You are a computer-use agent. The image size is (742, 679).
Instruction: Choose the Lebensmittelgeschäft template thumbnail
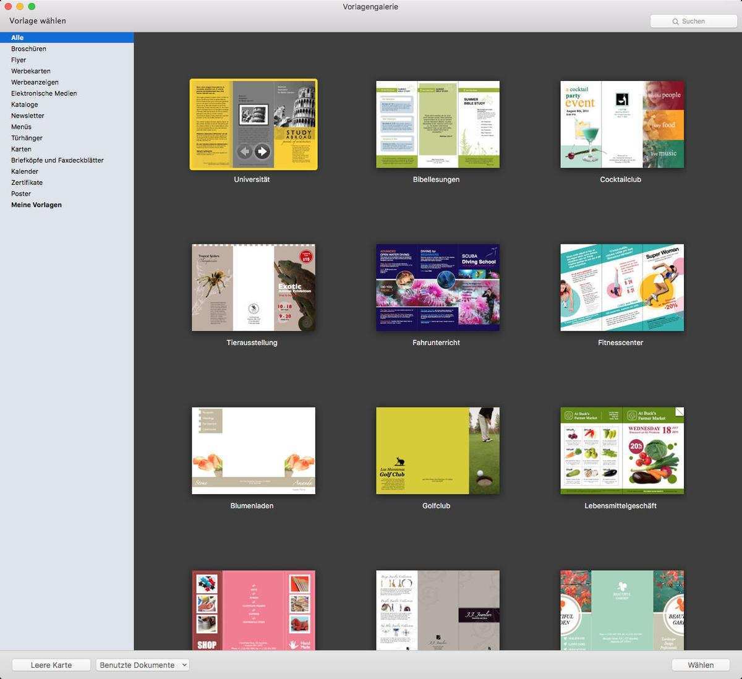(x=622, y=451)
